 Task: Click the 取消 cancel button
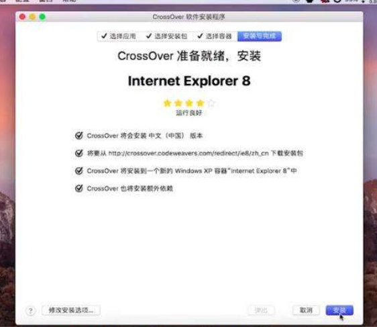coord(306,310)
